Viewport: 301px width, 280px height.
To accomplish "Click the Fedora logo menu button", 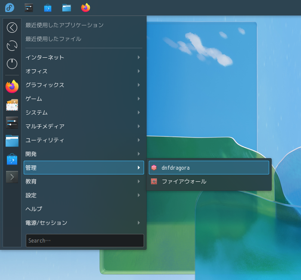I will click(9, 8).
